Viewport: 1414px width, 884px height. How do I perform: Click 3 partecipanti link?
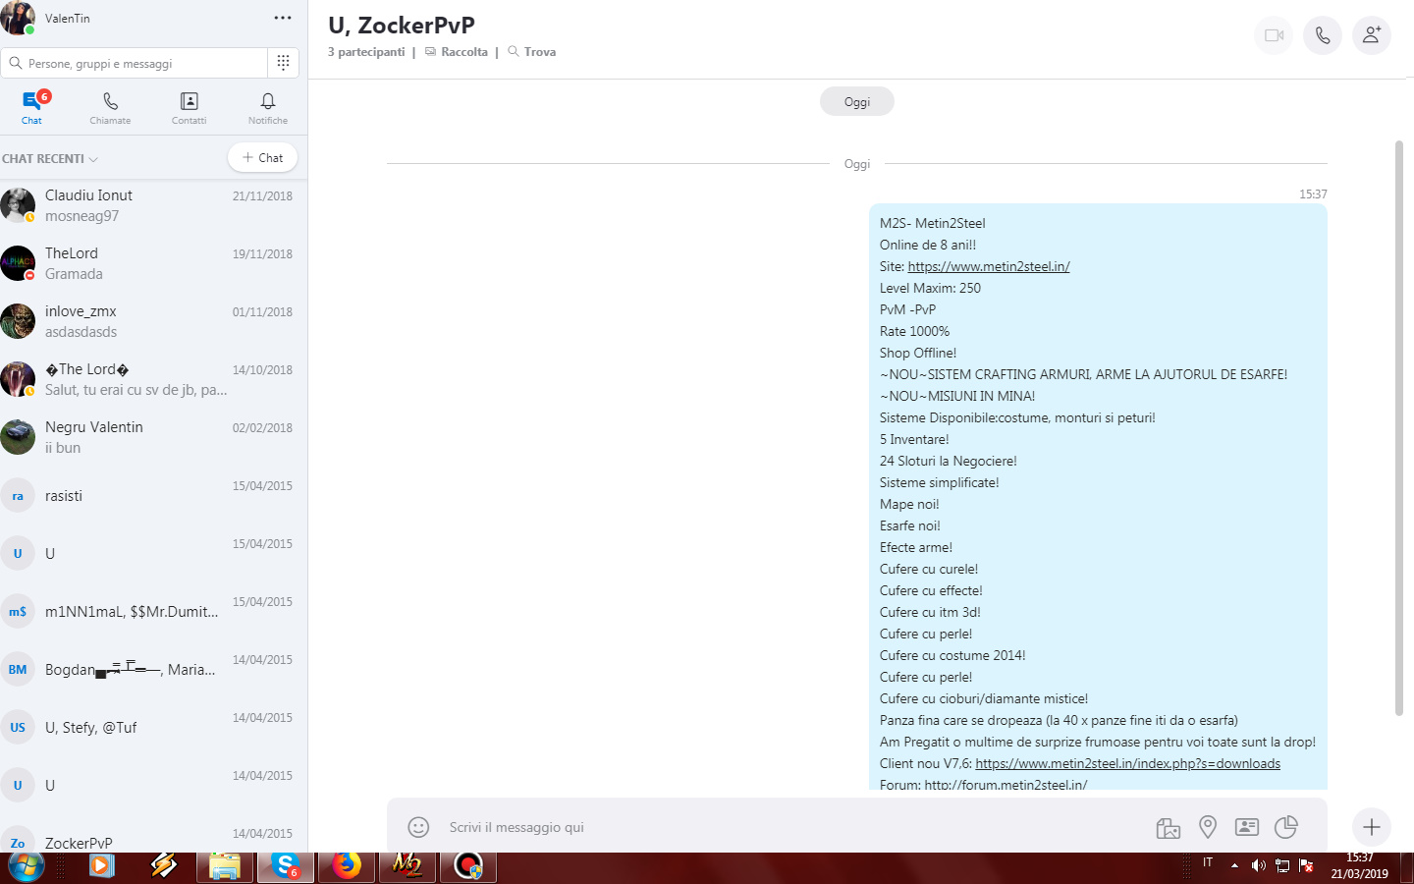(366, 52)
